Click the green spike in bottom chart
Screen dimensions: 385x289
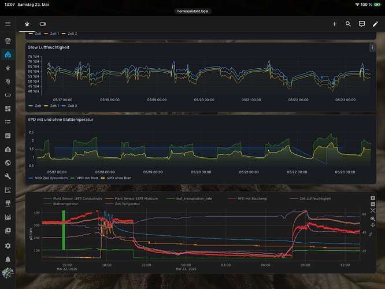tap(64, 230)
